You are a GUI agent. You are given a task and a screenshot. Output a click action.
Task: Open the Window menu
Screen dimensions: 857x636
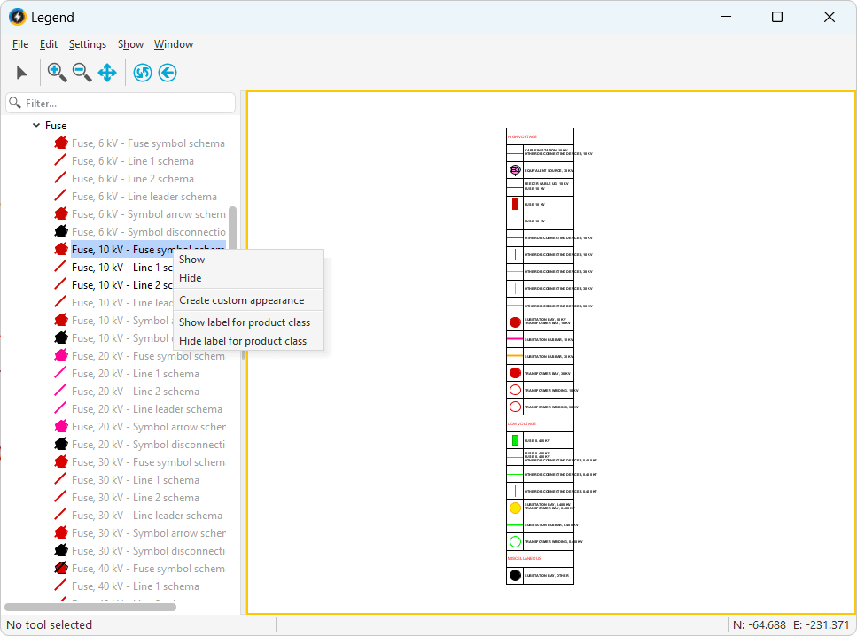174,44
